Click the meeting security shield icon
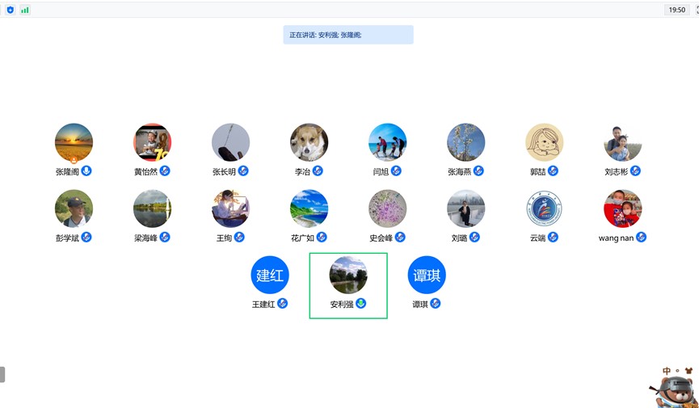The width and height of the screenshot is (699, 408). click(x=11, y=10)
